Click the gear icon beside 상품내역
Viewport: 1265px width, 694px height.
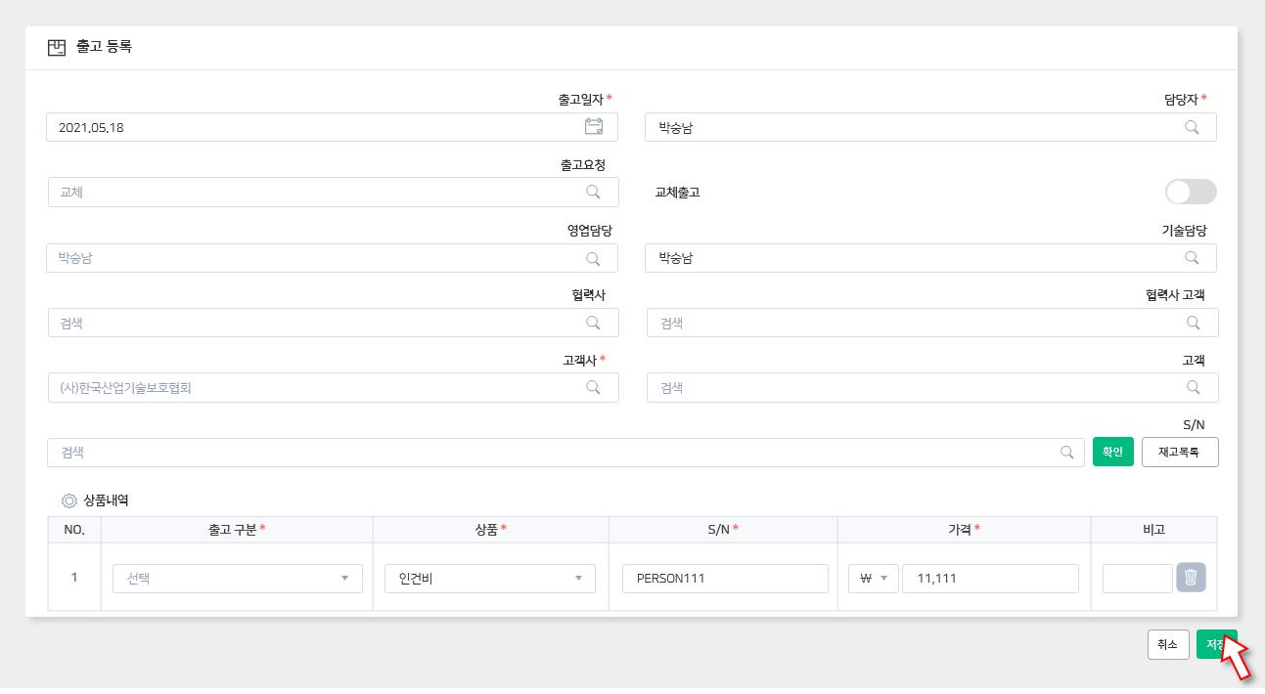coord(69,500)
